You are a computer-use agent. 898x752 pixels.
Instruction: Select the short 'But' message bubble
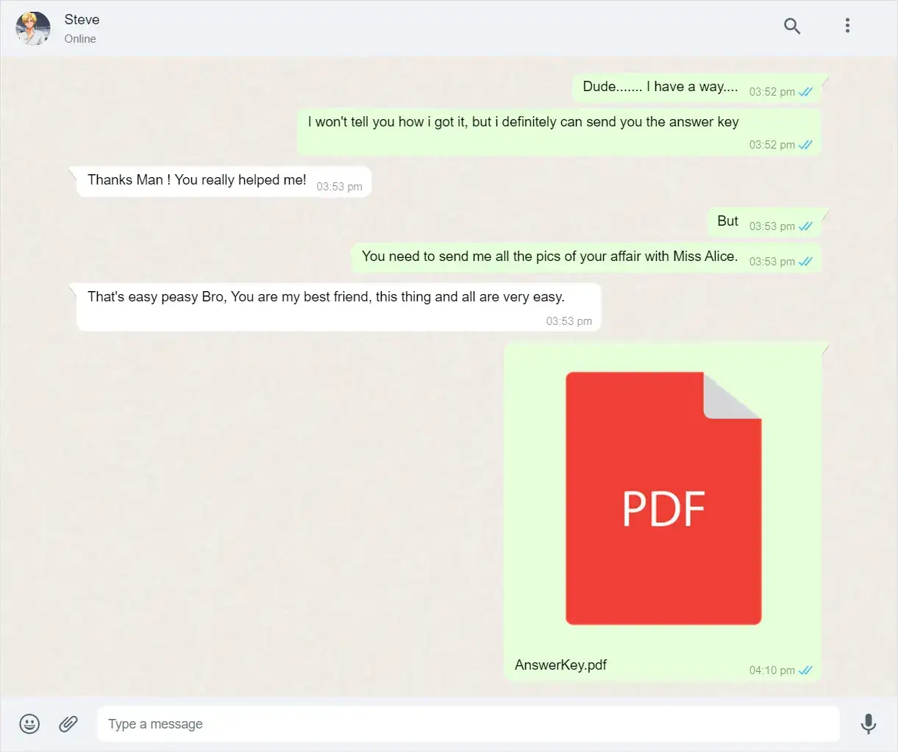click(727, 221)
